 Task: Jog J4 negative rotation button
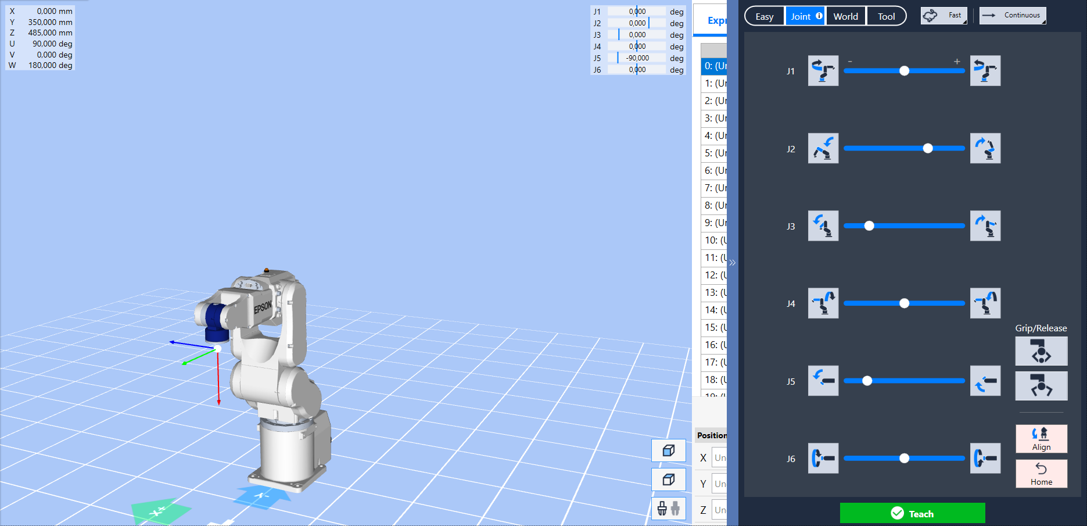[823, 303]
